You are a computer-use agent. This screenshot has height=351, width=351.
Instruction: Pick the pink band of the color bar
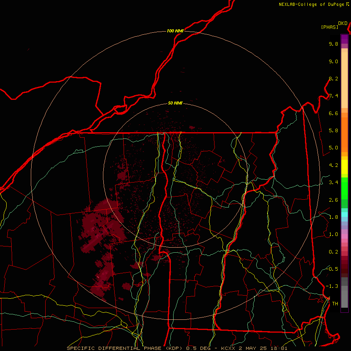point(344,236)
